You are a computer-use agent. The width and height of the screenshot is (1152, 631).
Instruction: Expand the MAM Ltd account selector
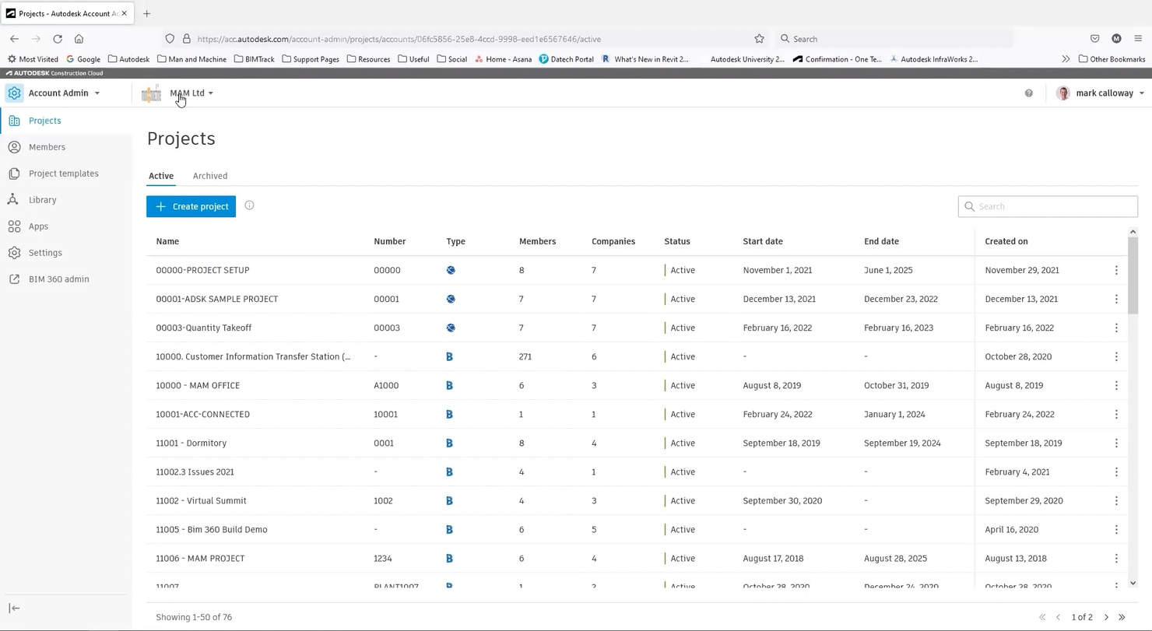click(191, 93)
